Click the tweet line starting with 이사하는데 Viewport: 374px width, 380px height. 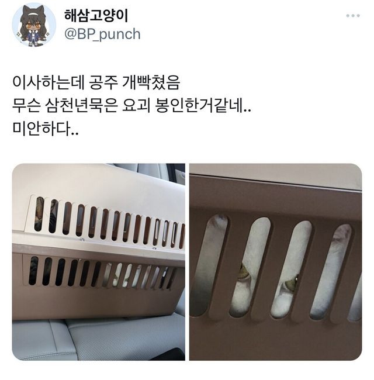coord(96,83)
